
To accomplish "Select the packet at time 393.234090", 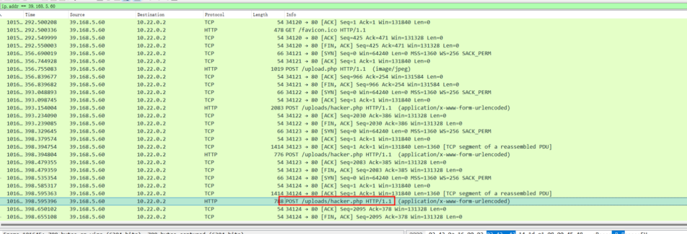I will point(343,115).
